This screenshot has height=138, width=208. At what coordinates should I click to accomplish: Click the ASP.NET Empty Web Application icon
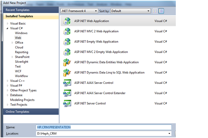67,42
